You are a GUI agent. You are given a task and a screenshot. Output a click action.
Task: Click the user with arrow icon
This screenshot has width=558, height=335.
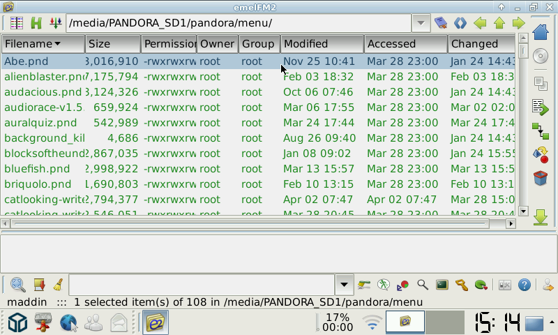548,285
